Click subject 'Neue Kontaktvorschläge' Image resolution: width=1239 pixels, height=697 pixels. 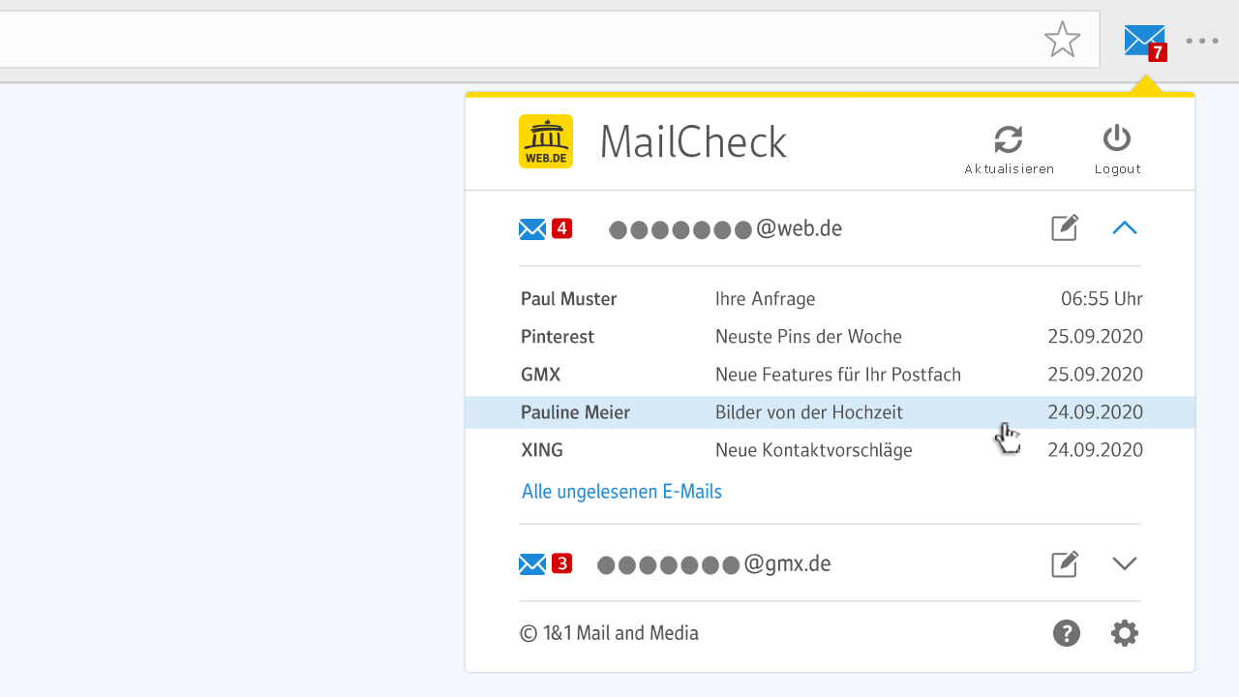[x=814, y=450]
